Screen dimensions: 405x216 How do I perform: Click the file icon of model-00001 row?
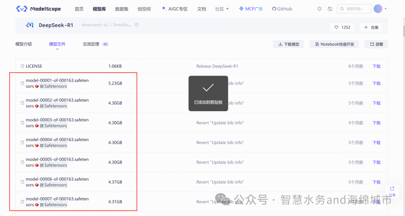pos(22,83)
